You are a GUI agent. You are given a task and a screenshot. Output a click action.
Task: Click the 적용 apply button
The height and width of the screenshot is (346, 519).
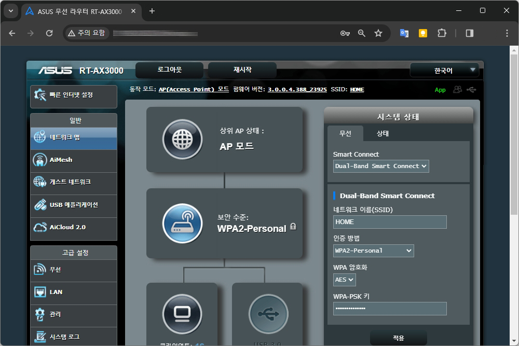[399, 338]
